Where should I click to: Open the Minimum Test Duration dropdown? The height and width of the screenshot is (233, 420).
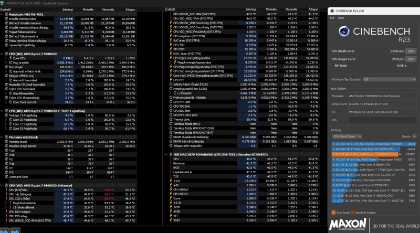(390, 80)
